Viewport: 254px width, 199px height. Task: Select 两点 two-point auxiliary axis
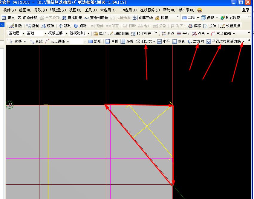coord(168,34)
